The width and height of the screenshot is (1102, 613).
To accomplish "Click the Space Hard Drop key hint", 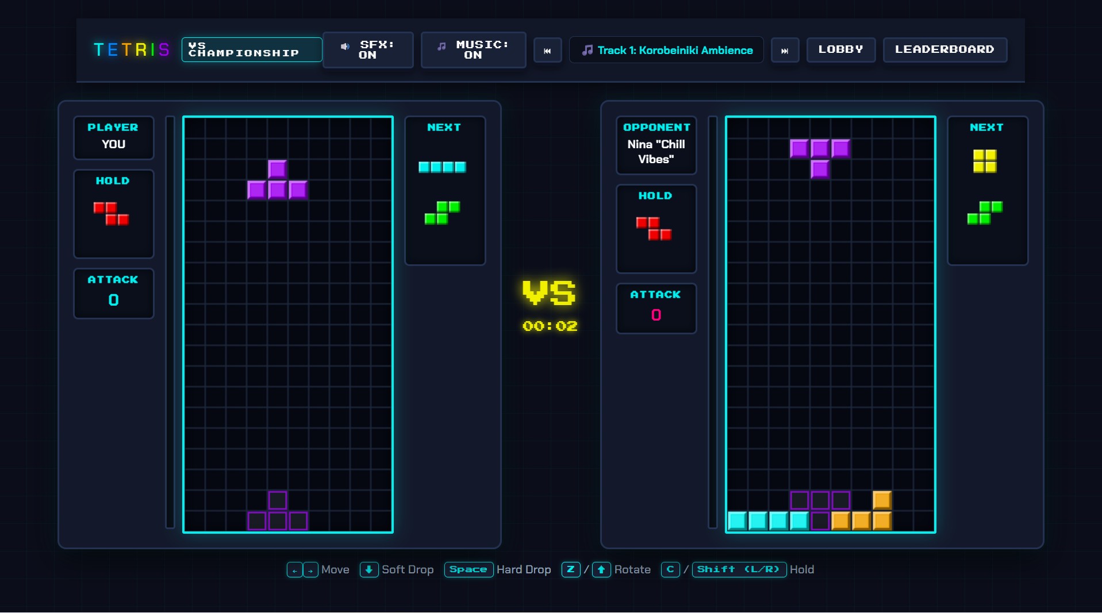I will pos(469,570).
